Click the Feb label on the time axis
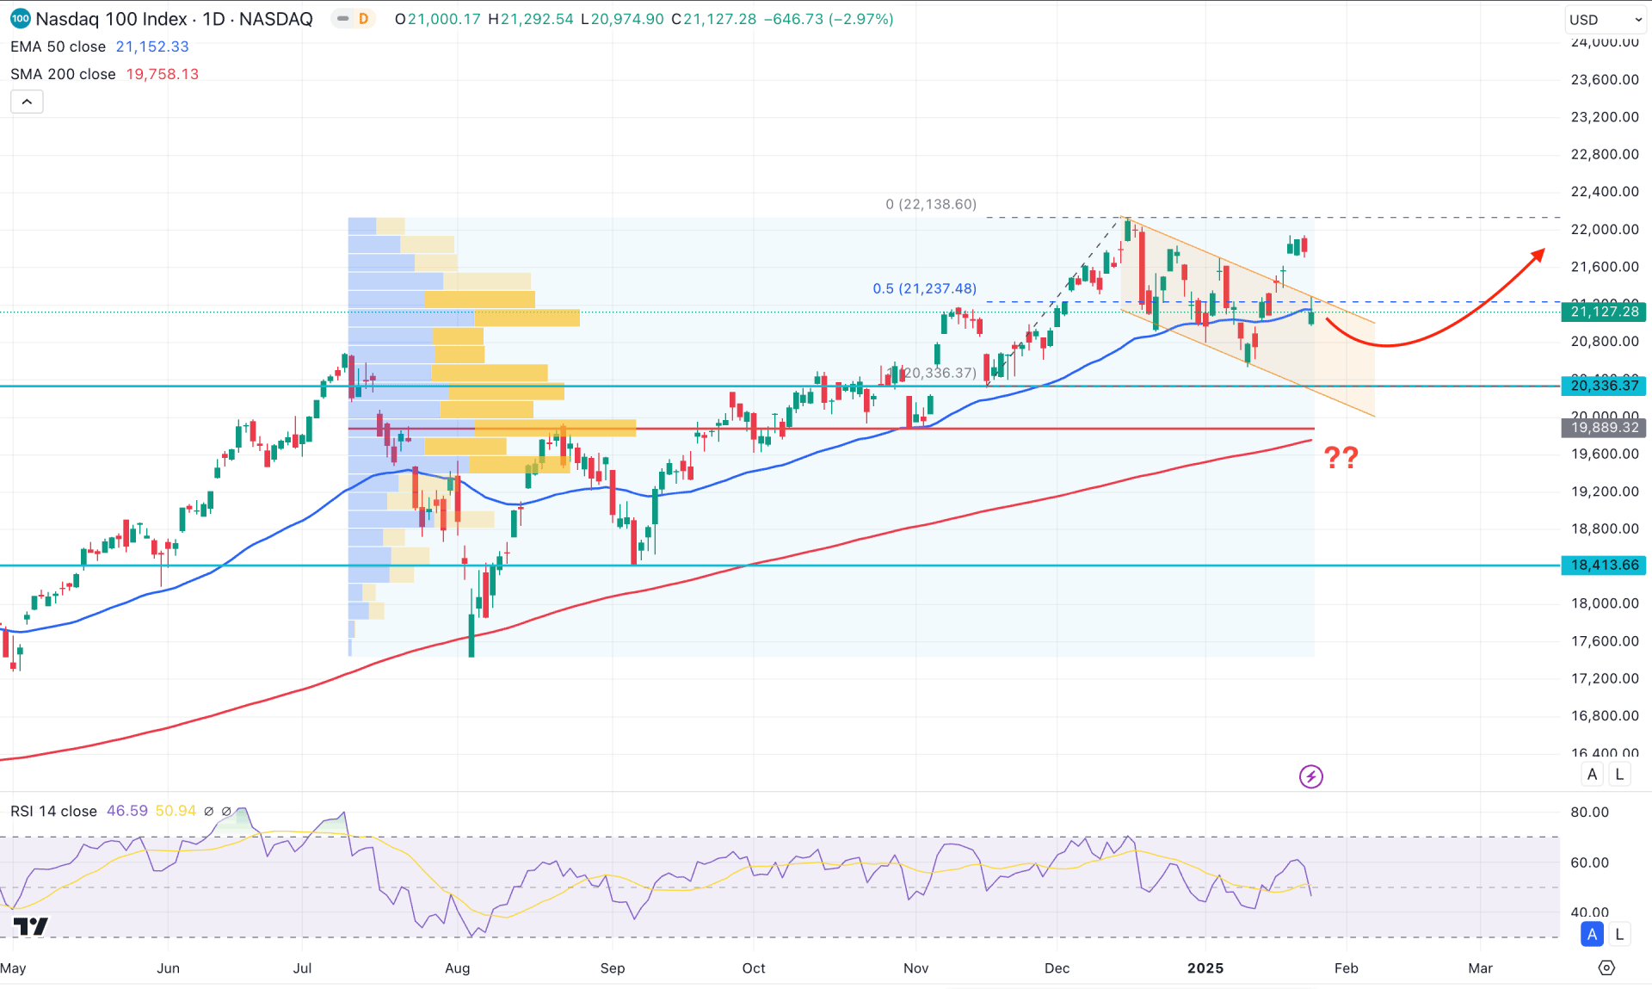Image resolution: width=1652 pixels, height=989 pixels. click(1346, 968)
